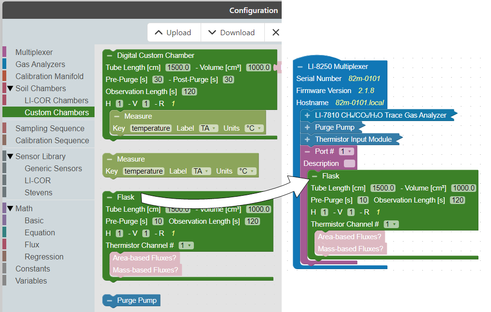Edit Key temperature field in standalone Measure
The image size is (491, 312).
coord(143,171)
